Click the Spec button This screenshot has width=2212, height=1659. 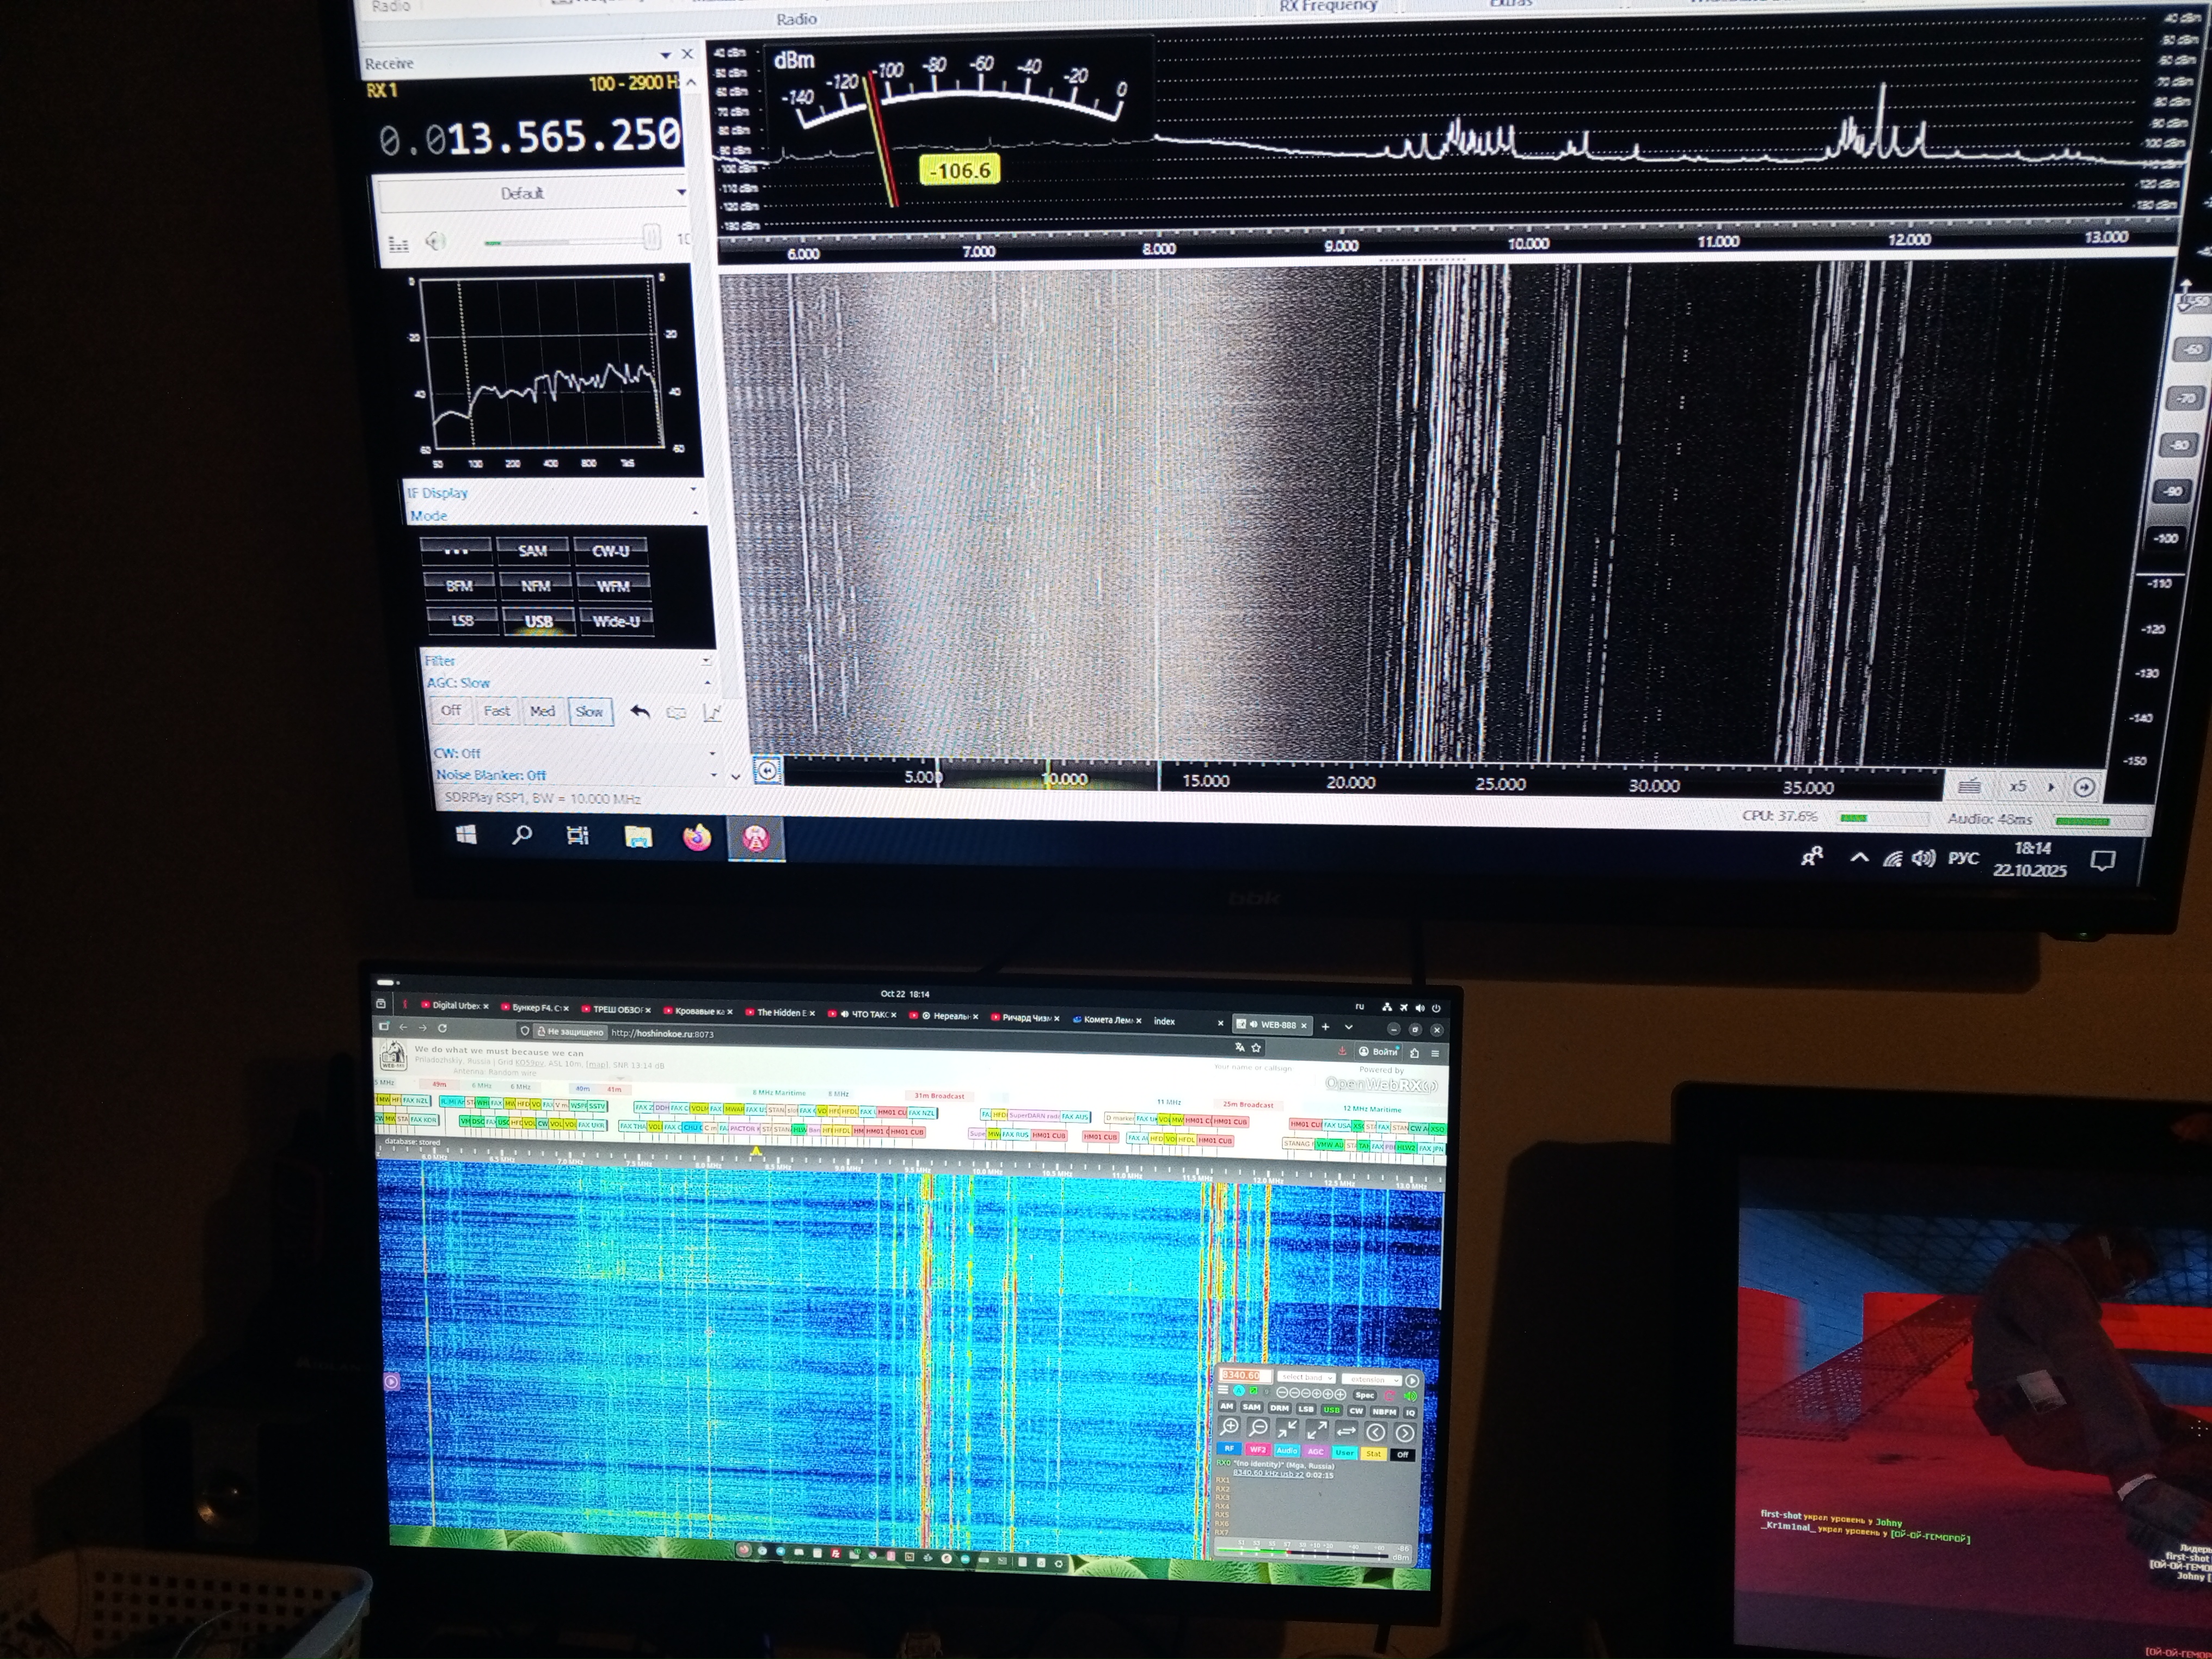tap(1364, 1395)
